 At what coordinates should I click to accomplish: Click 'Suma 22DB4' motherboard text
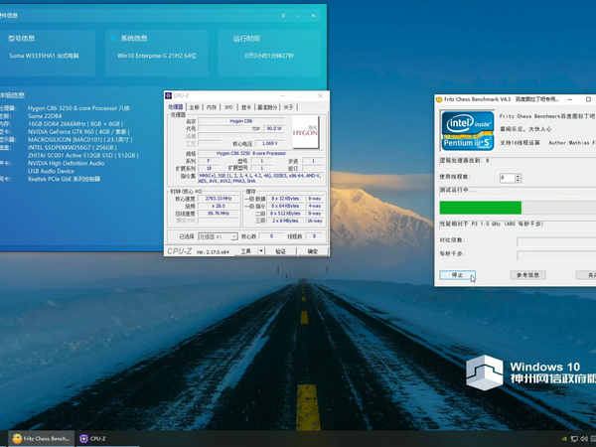[x=45, y=116]
